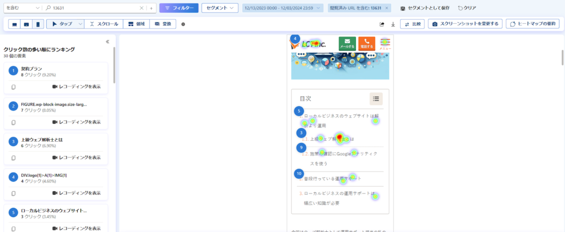The width and height of the screenshot is (565, 232).
Task: Click the 比較 compare button
Action: pyautogui.click(x=412, y=24)
